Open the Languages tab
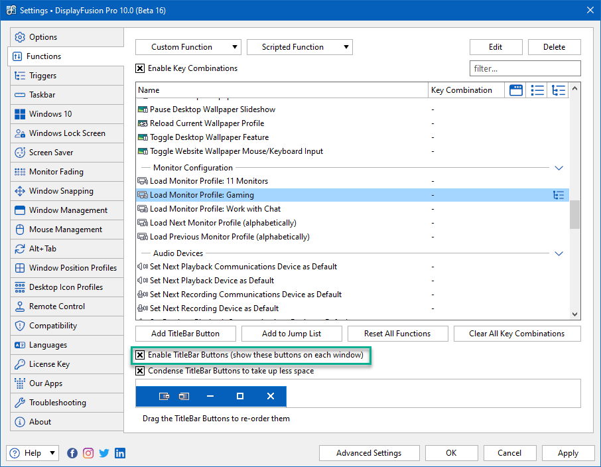601x467 pixels. tap(67, 345)
